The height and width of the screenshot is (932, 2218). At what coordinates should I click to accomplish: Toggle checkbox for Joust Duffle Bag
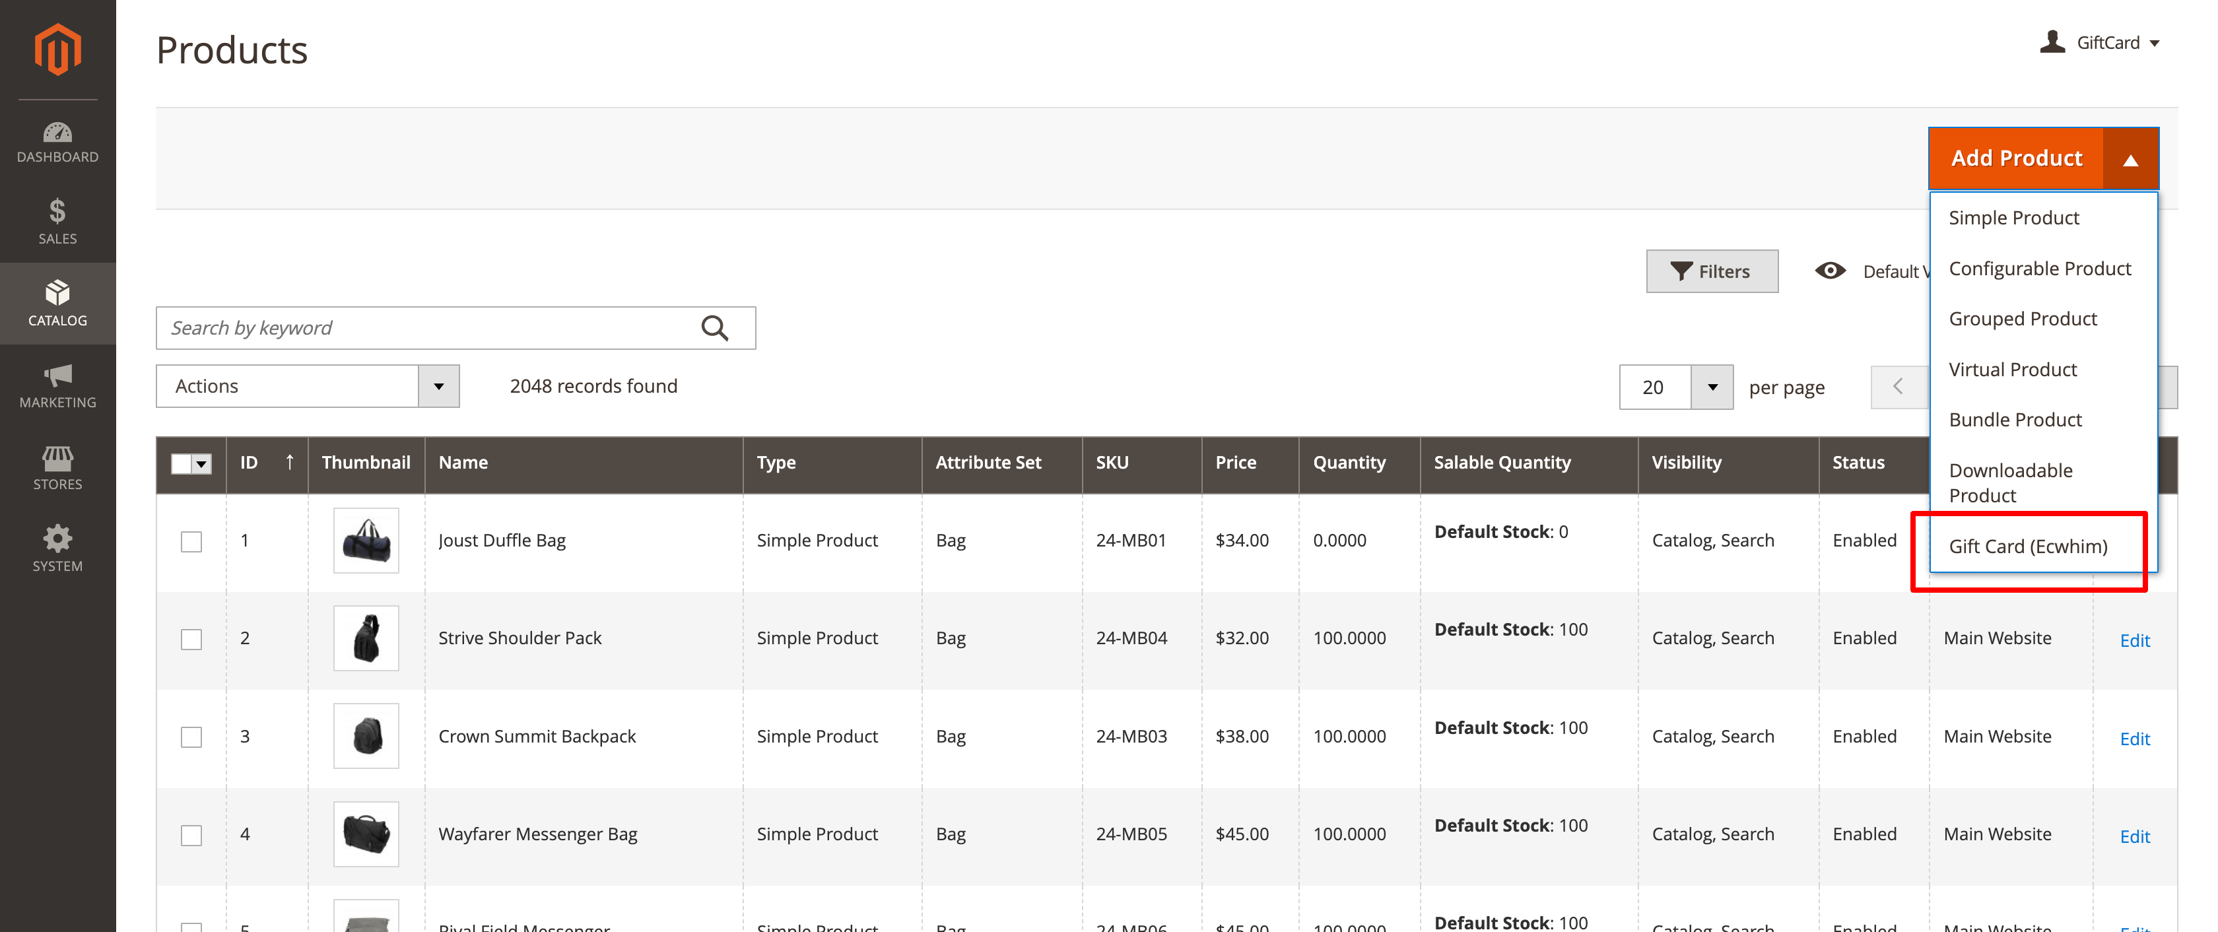click(191, 540)
